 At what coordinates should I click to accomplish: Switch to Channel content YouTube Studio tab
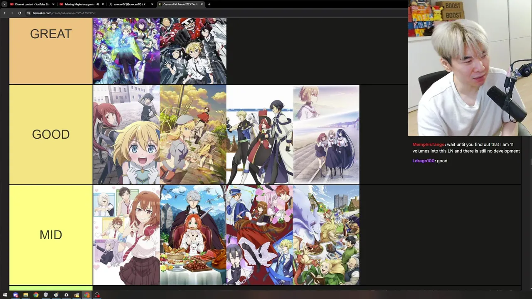[32, 4]
